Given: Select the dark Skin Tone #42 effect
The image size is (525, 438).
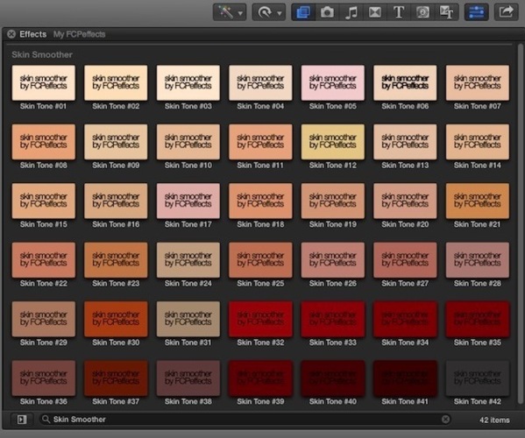Looking at the screenshot, I should click(x=478, y=378).
